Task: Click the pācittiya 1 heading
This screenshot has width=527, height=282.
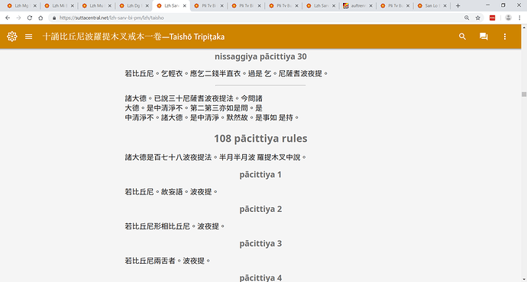Action: pos(260,175)
